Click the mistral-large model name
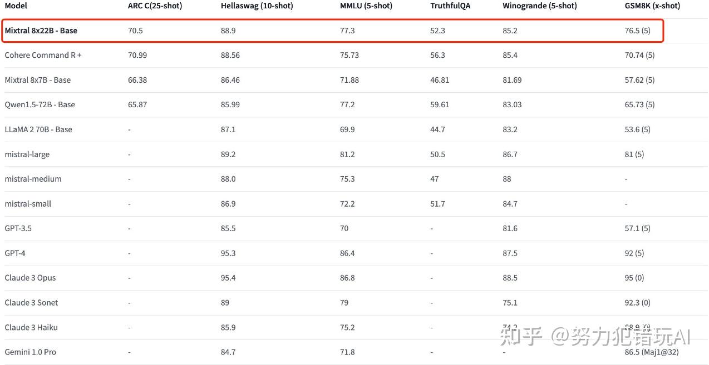709x365 pixels. [x=27, y=154]
